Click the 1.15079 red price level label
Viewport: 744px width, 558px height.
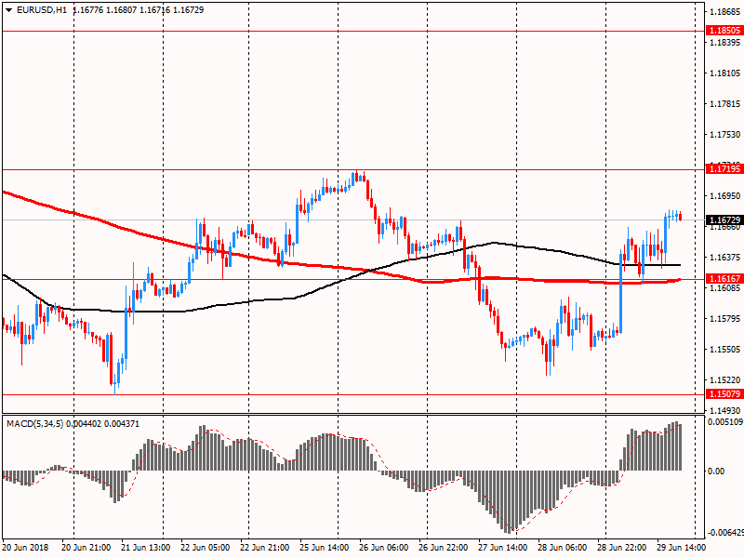pyautogui.click(x=724, y=393)
